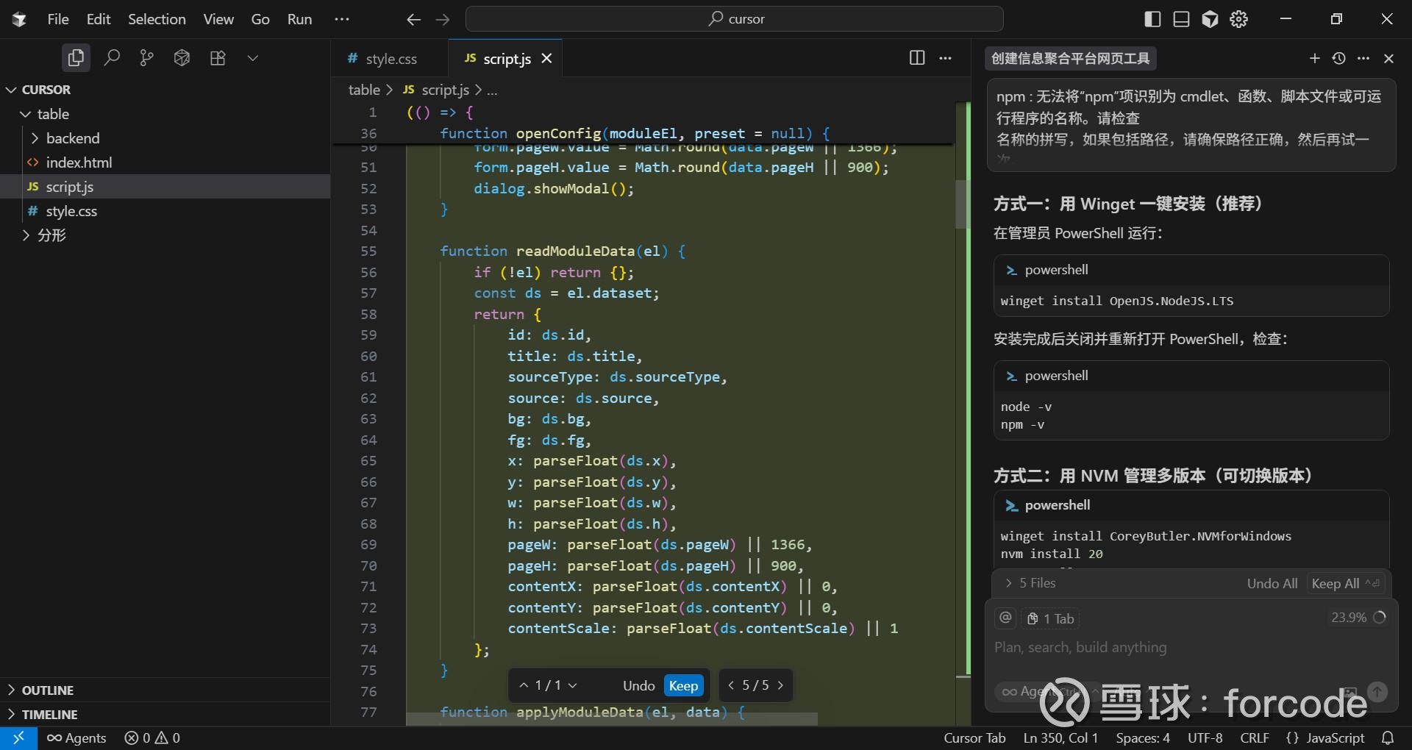Click the split editor right icon
The image size is (1412, 750).
point(916,58)
